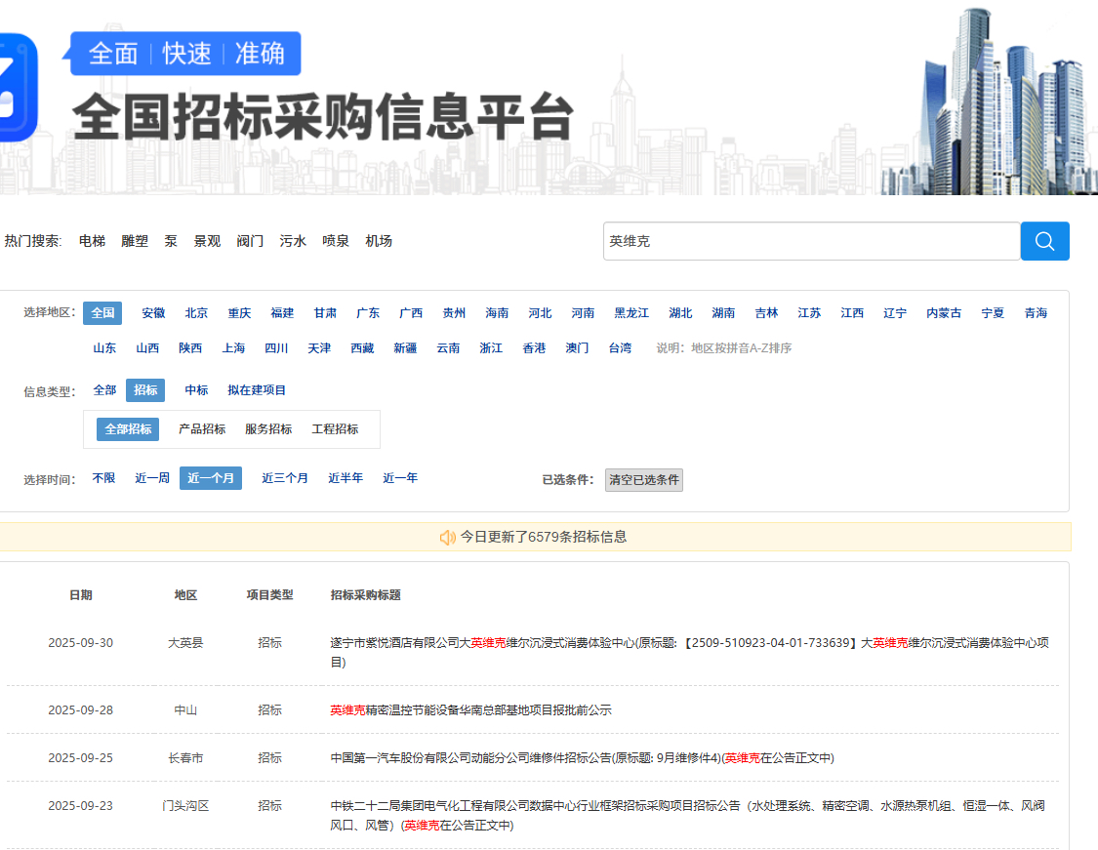
Task: Focus the search box containing 英维克
Action: tap(811, 241)
